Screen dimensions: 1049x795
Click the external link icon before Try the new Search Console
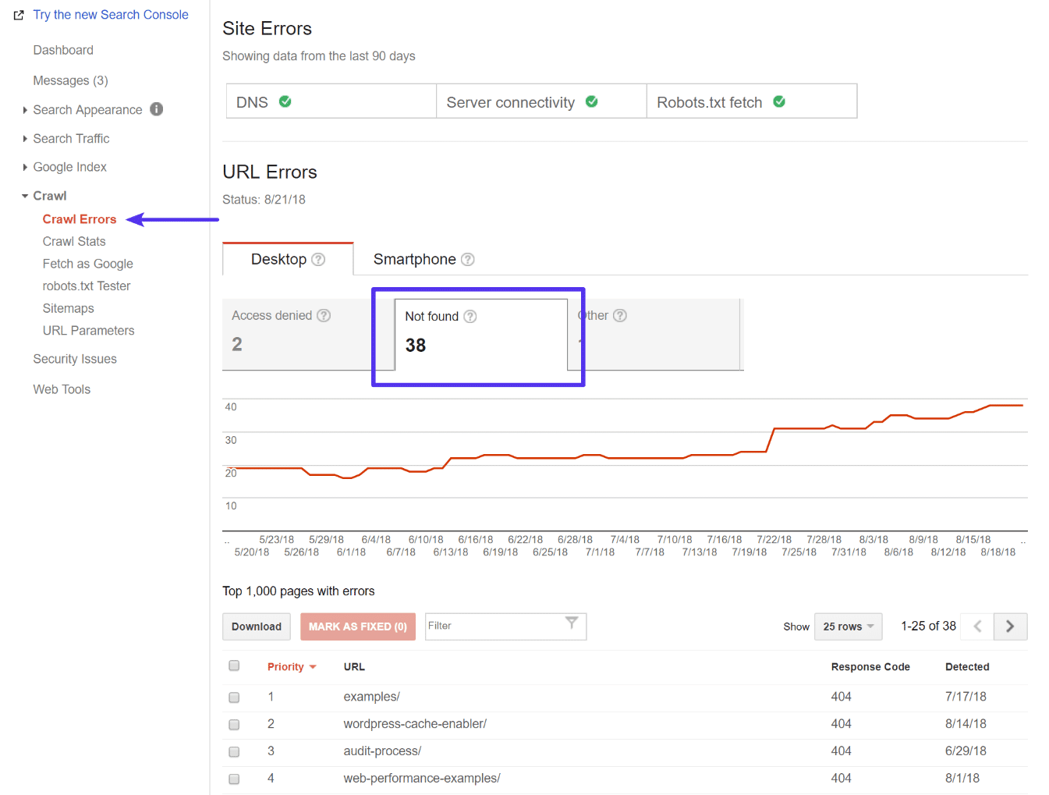click(17, 14)
